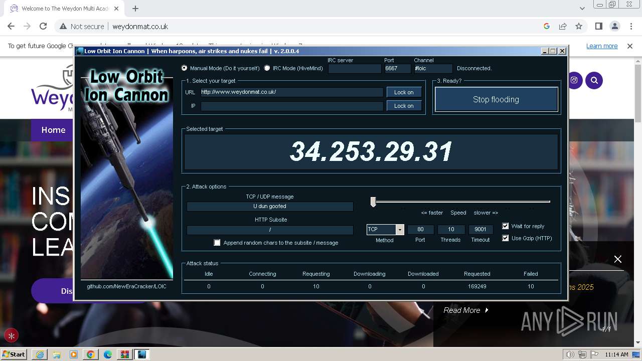Viewport: 642px width, 361px height.
Task: Click the target IP input field
Action: (291, 106)
